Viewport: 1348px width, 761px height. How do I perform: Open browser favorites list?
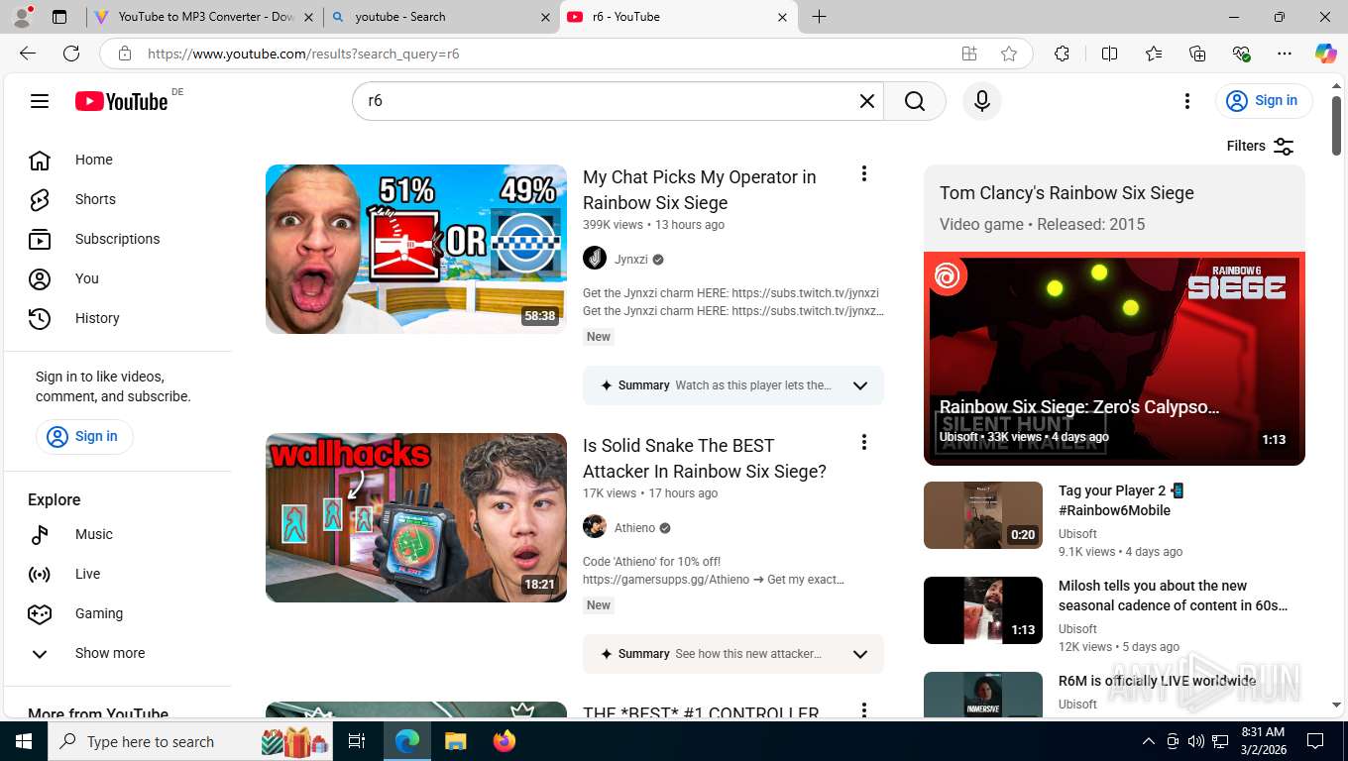[1154, 54]
